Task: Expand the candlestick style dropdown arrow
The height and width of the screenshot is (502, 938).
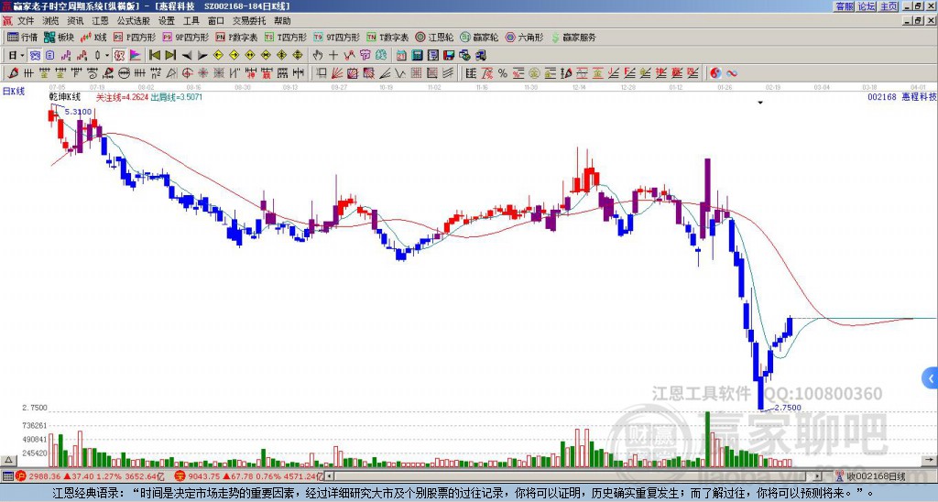Action: [107, 56]
